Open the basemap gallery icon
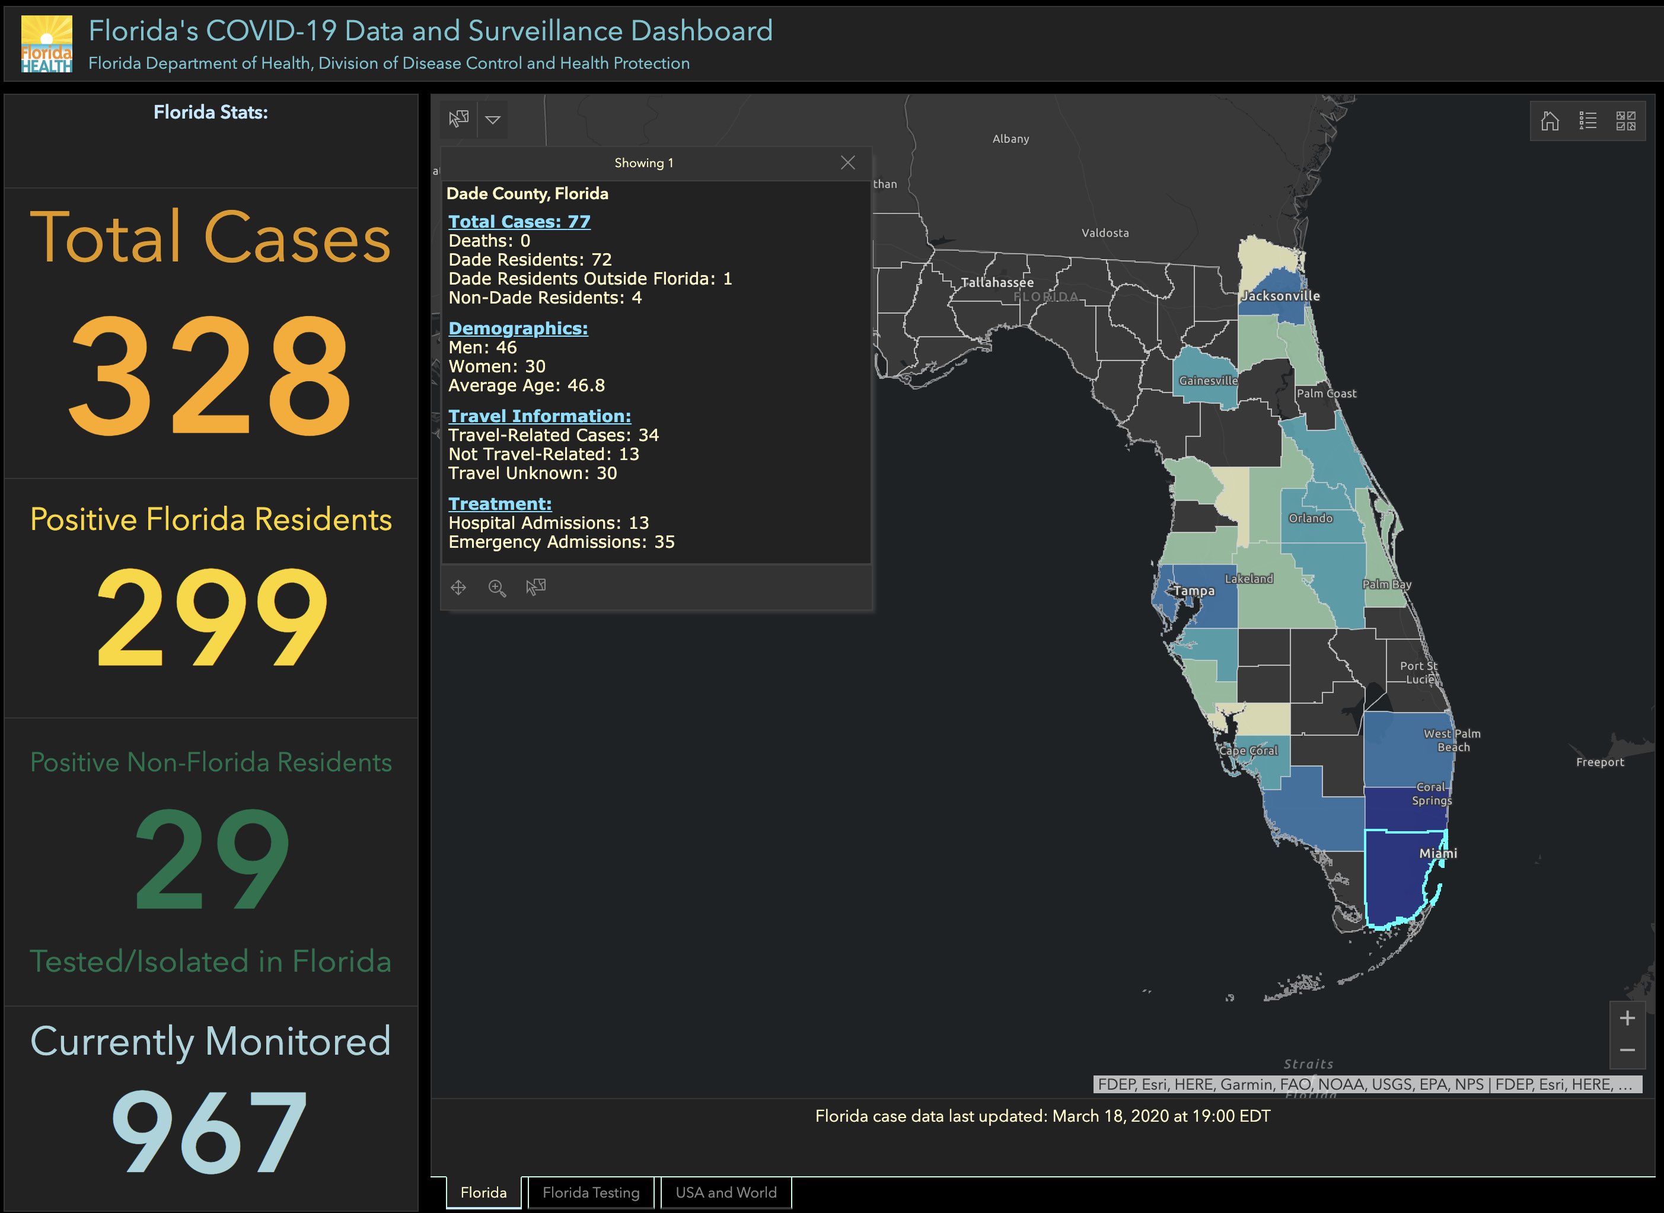Image resolution: width=1664 pixels, height=1213 pixels. [1626, 120]
